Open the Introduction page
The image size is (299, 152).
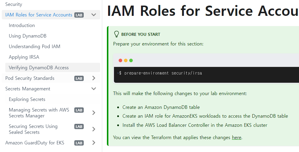pyautogui.click(x=22, y=25)
